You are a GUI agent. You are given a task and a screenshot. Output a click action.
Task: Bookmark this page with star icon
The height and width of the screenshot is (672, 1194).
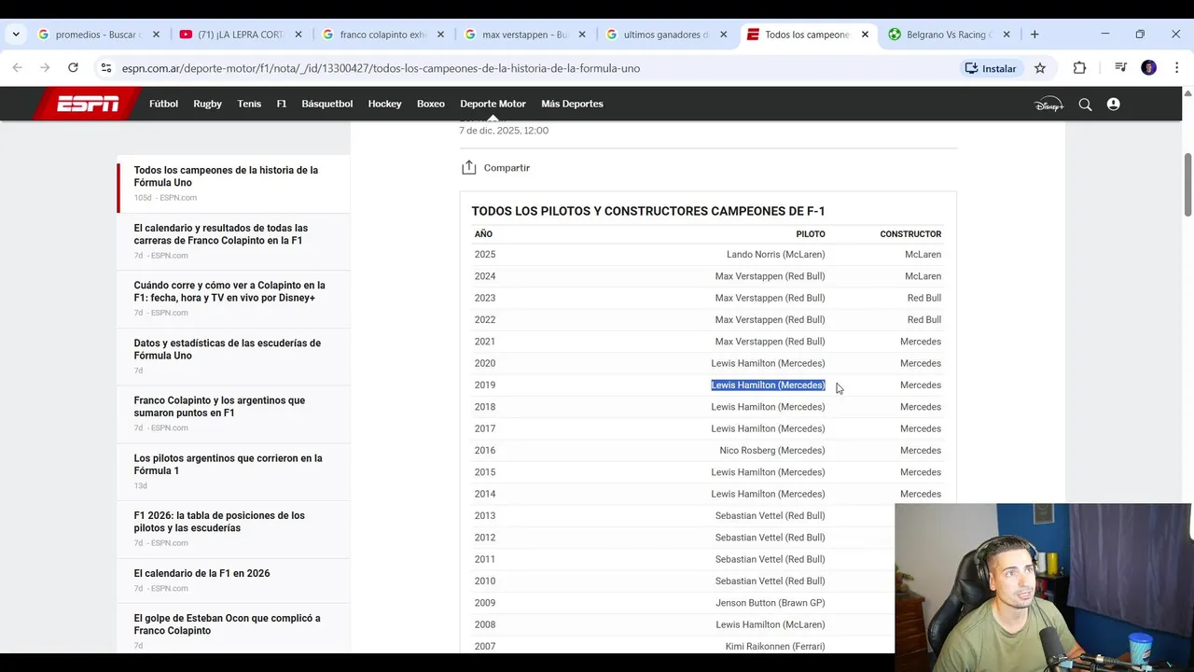pos(1040,68)
